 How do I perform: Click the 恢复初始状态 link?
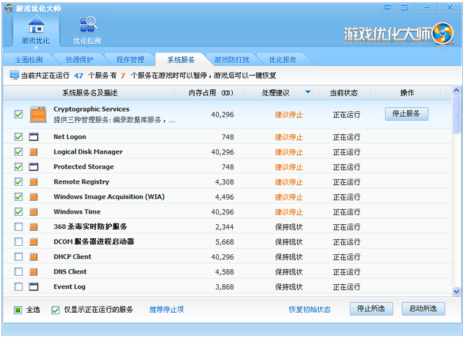pyautogui.click(x=309, y=309)
